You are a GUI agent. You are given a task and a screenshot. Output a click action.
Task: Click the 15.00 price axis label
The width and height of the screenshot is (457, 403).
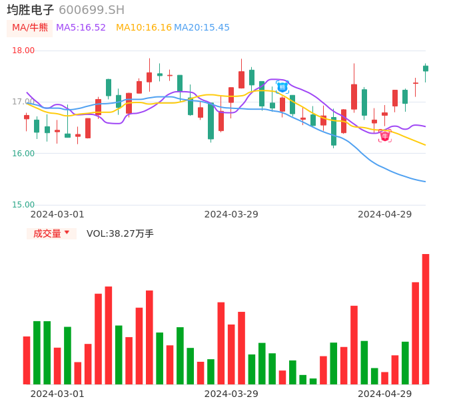pos(23,205)
